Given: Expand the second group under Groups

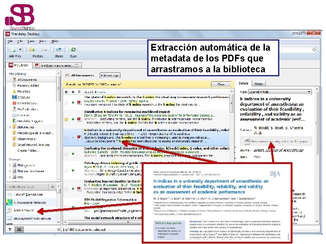Looking at the screenshot, I should click(10, 171).
